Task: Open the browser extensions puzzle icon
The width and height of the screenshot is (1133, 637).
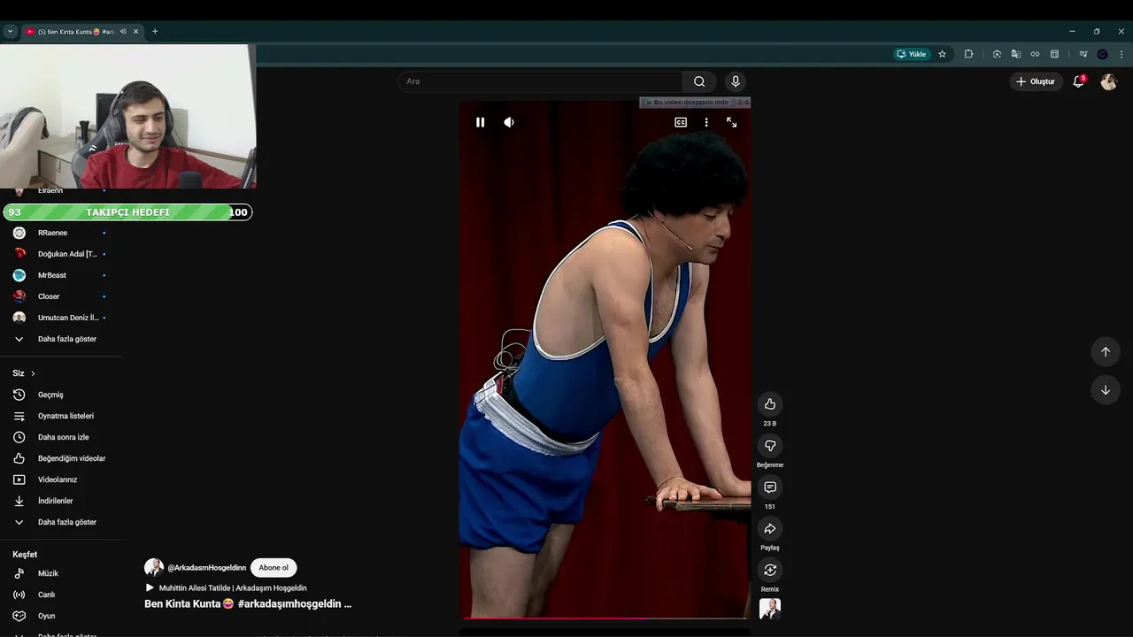Action: click(x=968, y=54)
